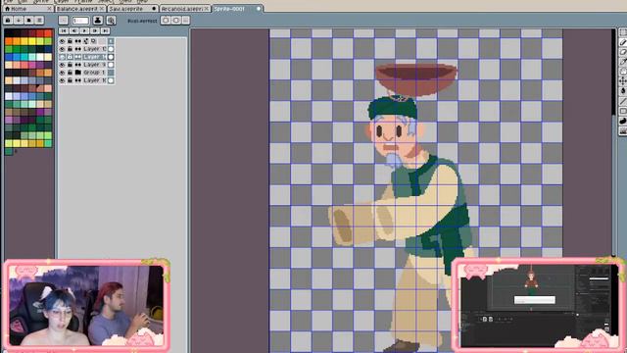Open the brush type selector
The width and height of the screenshot is (627, 353).
pos(63,20)
